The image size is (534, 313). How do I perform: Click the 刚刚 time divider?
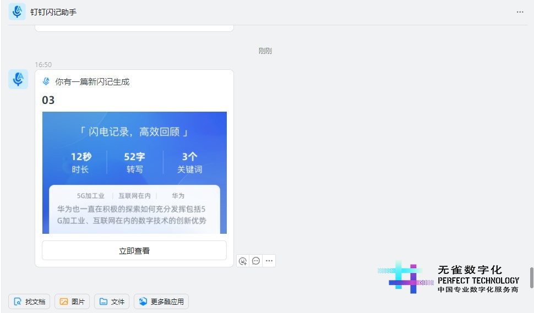coord(265,51)
